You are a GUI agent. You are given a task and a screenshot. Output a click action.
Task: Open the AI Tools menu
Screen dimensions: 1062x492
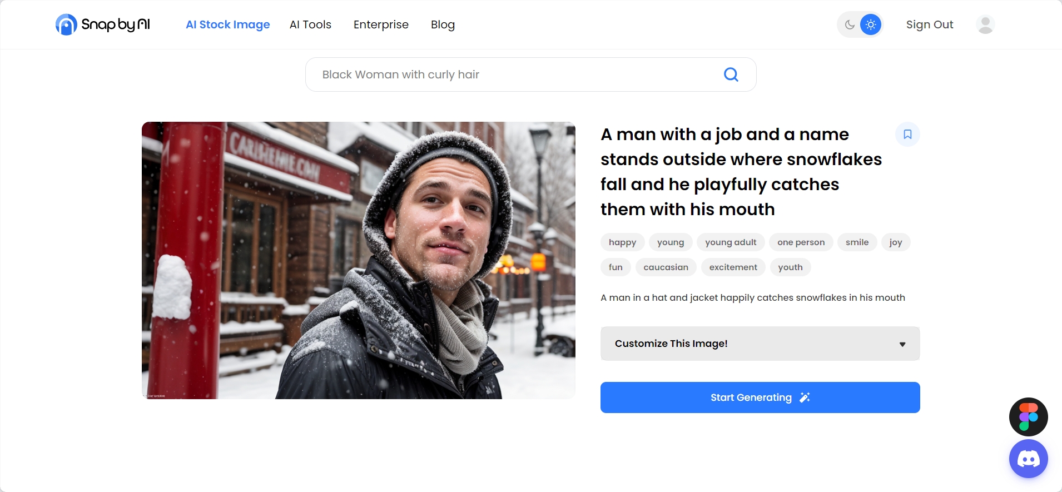310,24
